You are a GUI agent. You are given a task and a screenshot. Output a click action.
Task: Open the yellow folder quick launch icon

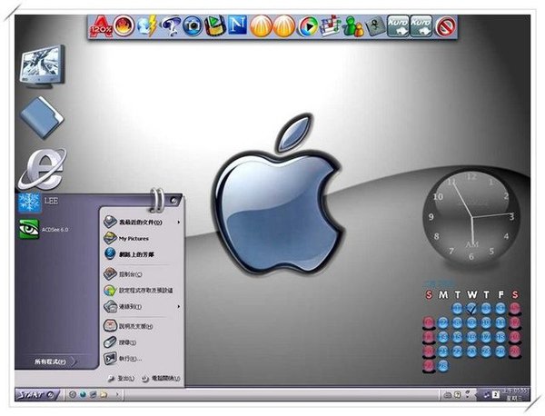pos(104,394)
